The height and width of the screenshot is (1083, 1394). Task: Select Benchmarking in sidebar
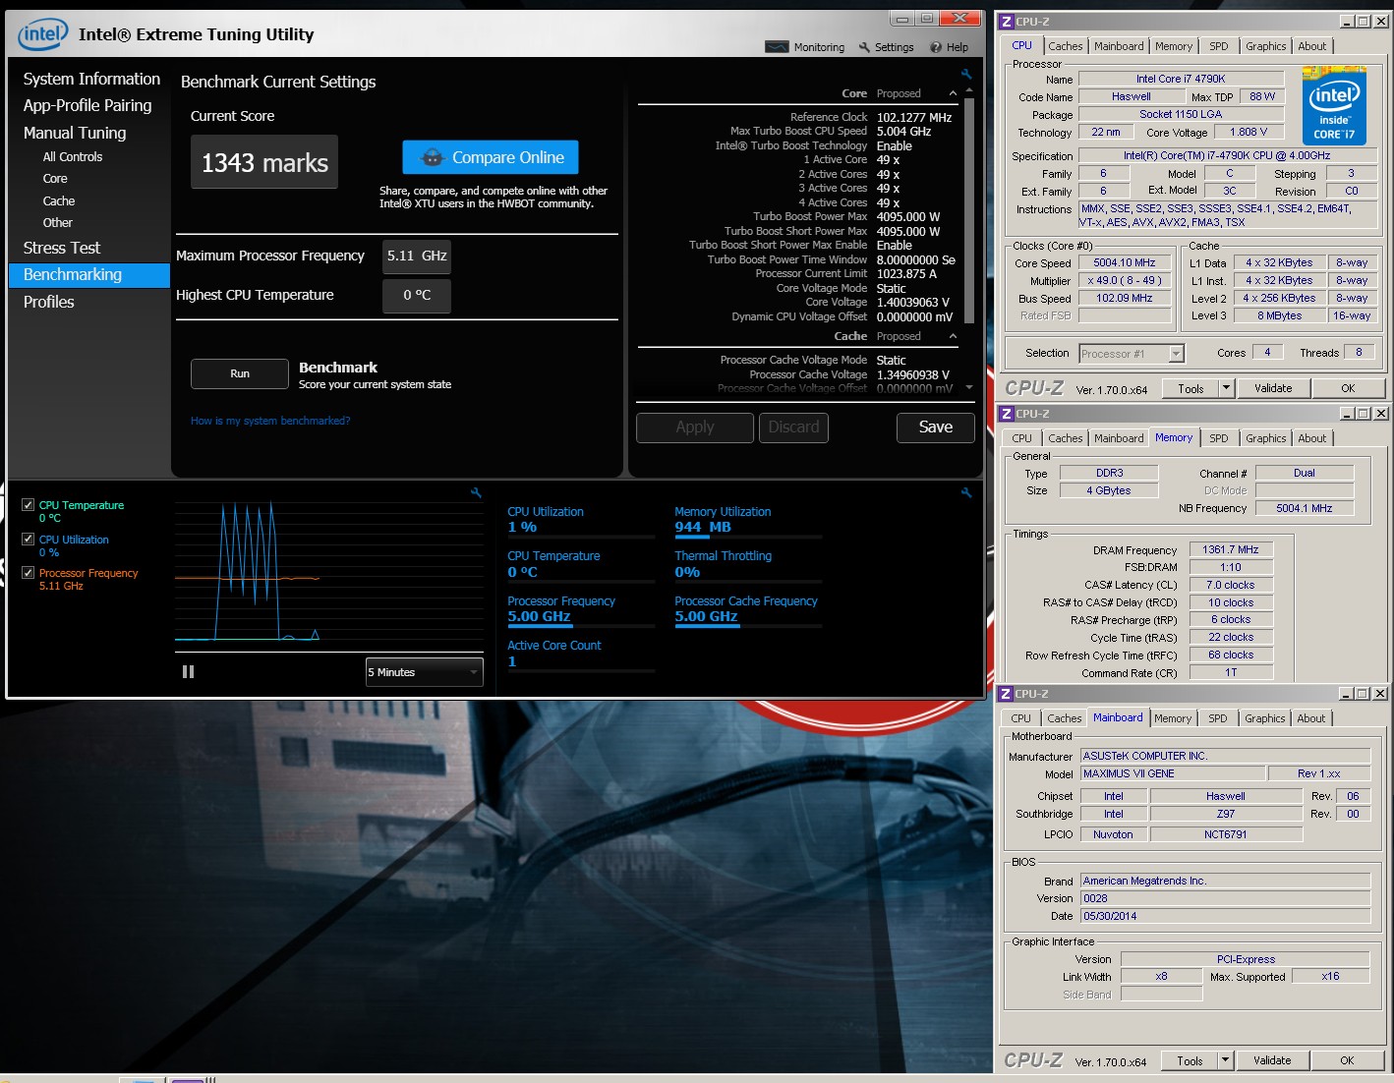[89, 275]
